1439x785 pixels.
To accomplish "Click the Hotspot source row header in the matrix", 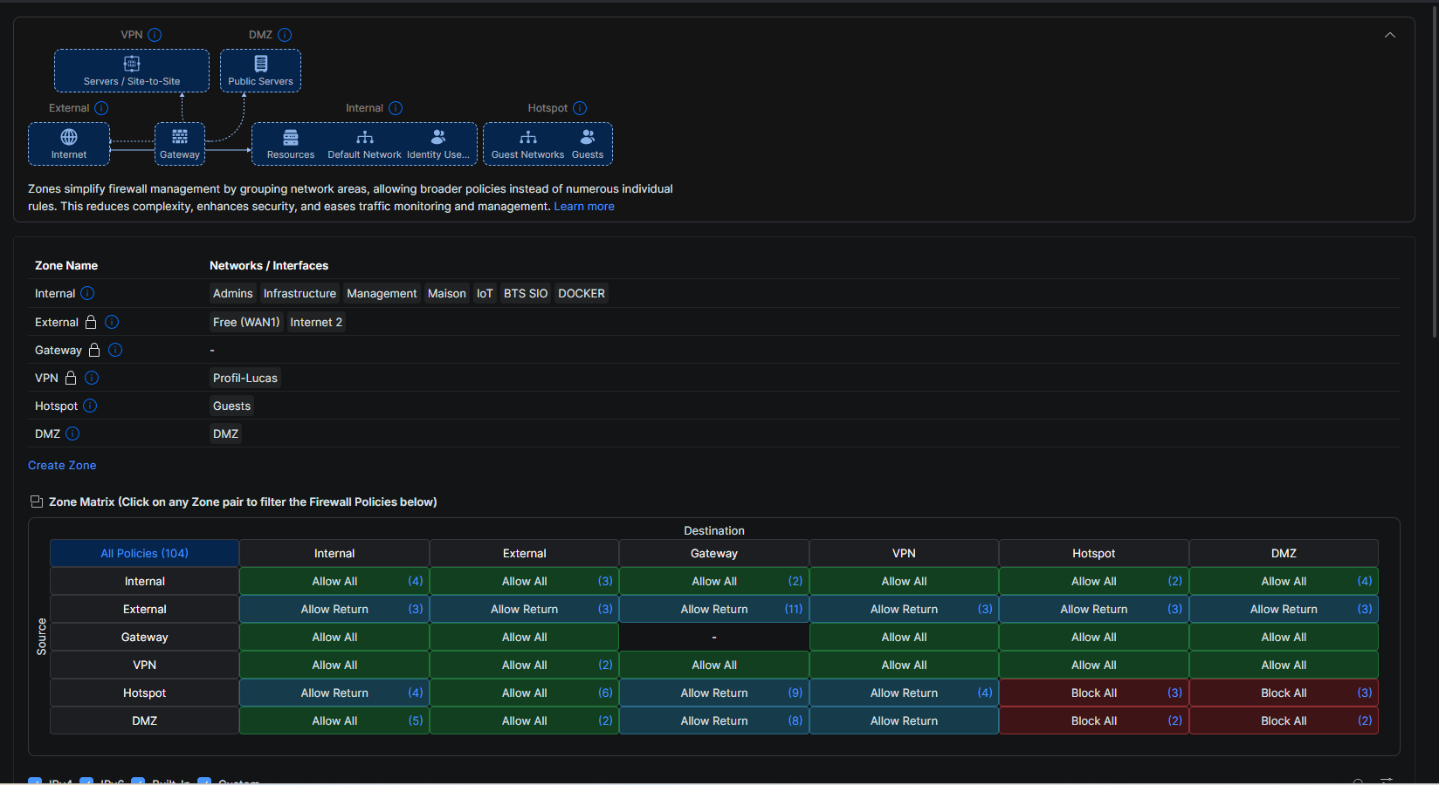I will [x=144, y=693].
